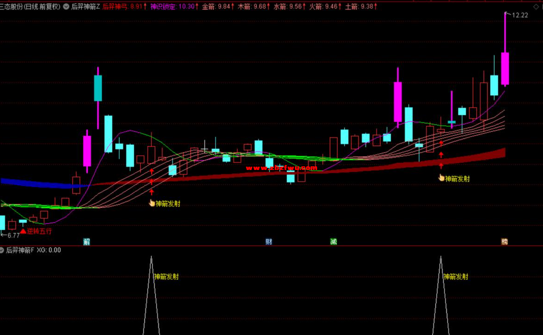543x335 pixels.
Task: Click the first 神箭发射 hand pointer icon
Action: (152, 203)
